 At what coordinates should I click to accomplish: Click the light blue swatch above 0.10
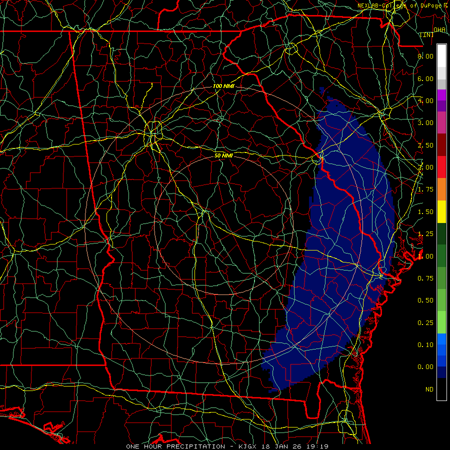(441, 339)
